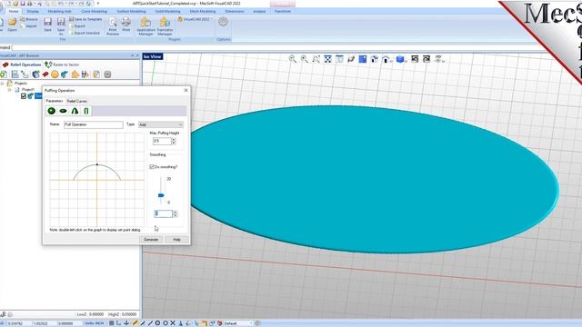Toggle the checkbox next to the relief tree item
582x327 pixels.
(24, 96)
